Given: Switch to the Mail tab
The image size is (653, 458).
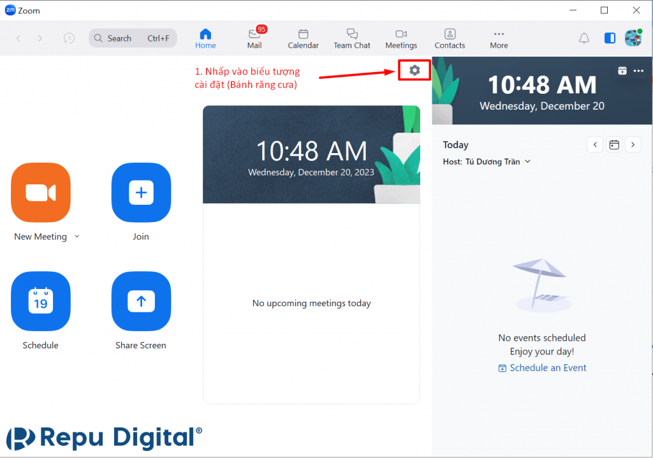Looking at the screenshot, I should pyautogui.click(x=254, y=38).
